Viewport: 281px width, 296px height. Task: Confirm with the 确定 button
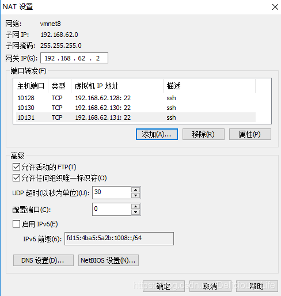tap(164, 286)
